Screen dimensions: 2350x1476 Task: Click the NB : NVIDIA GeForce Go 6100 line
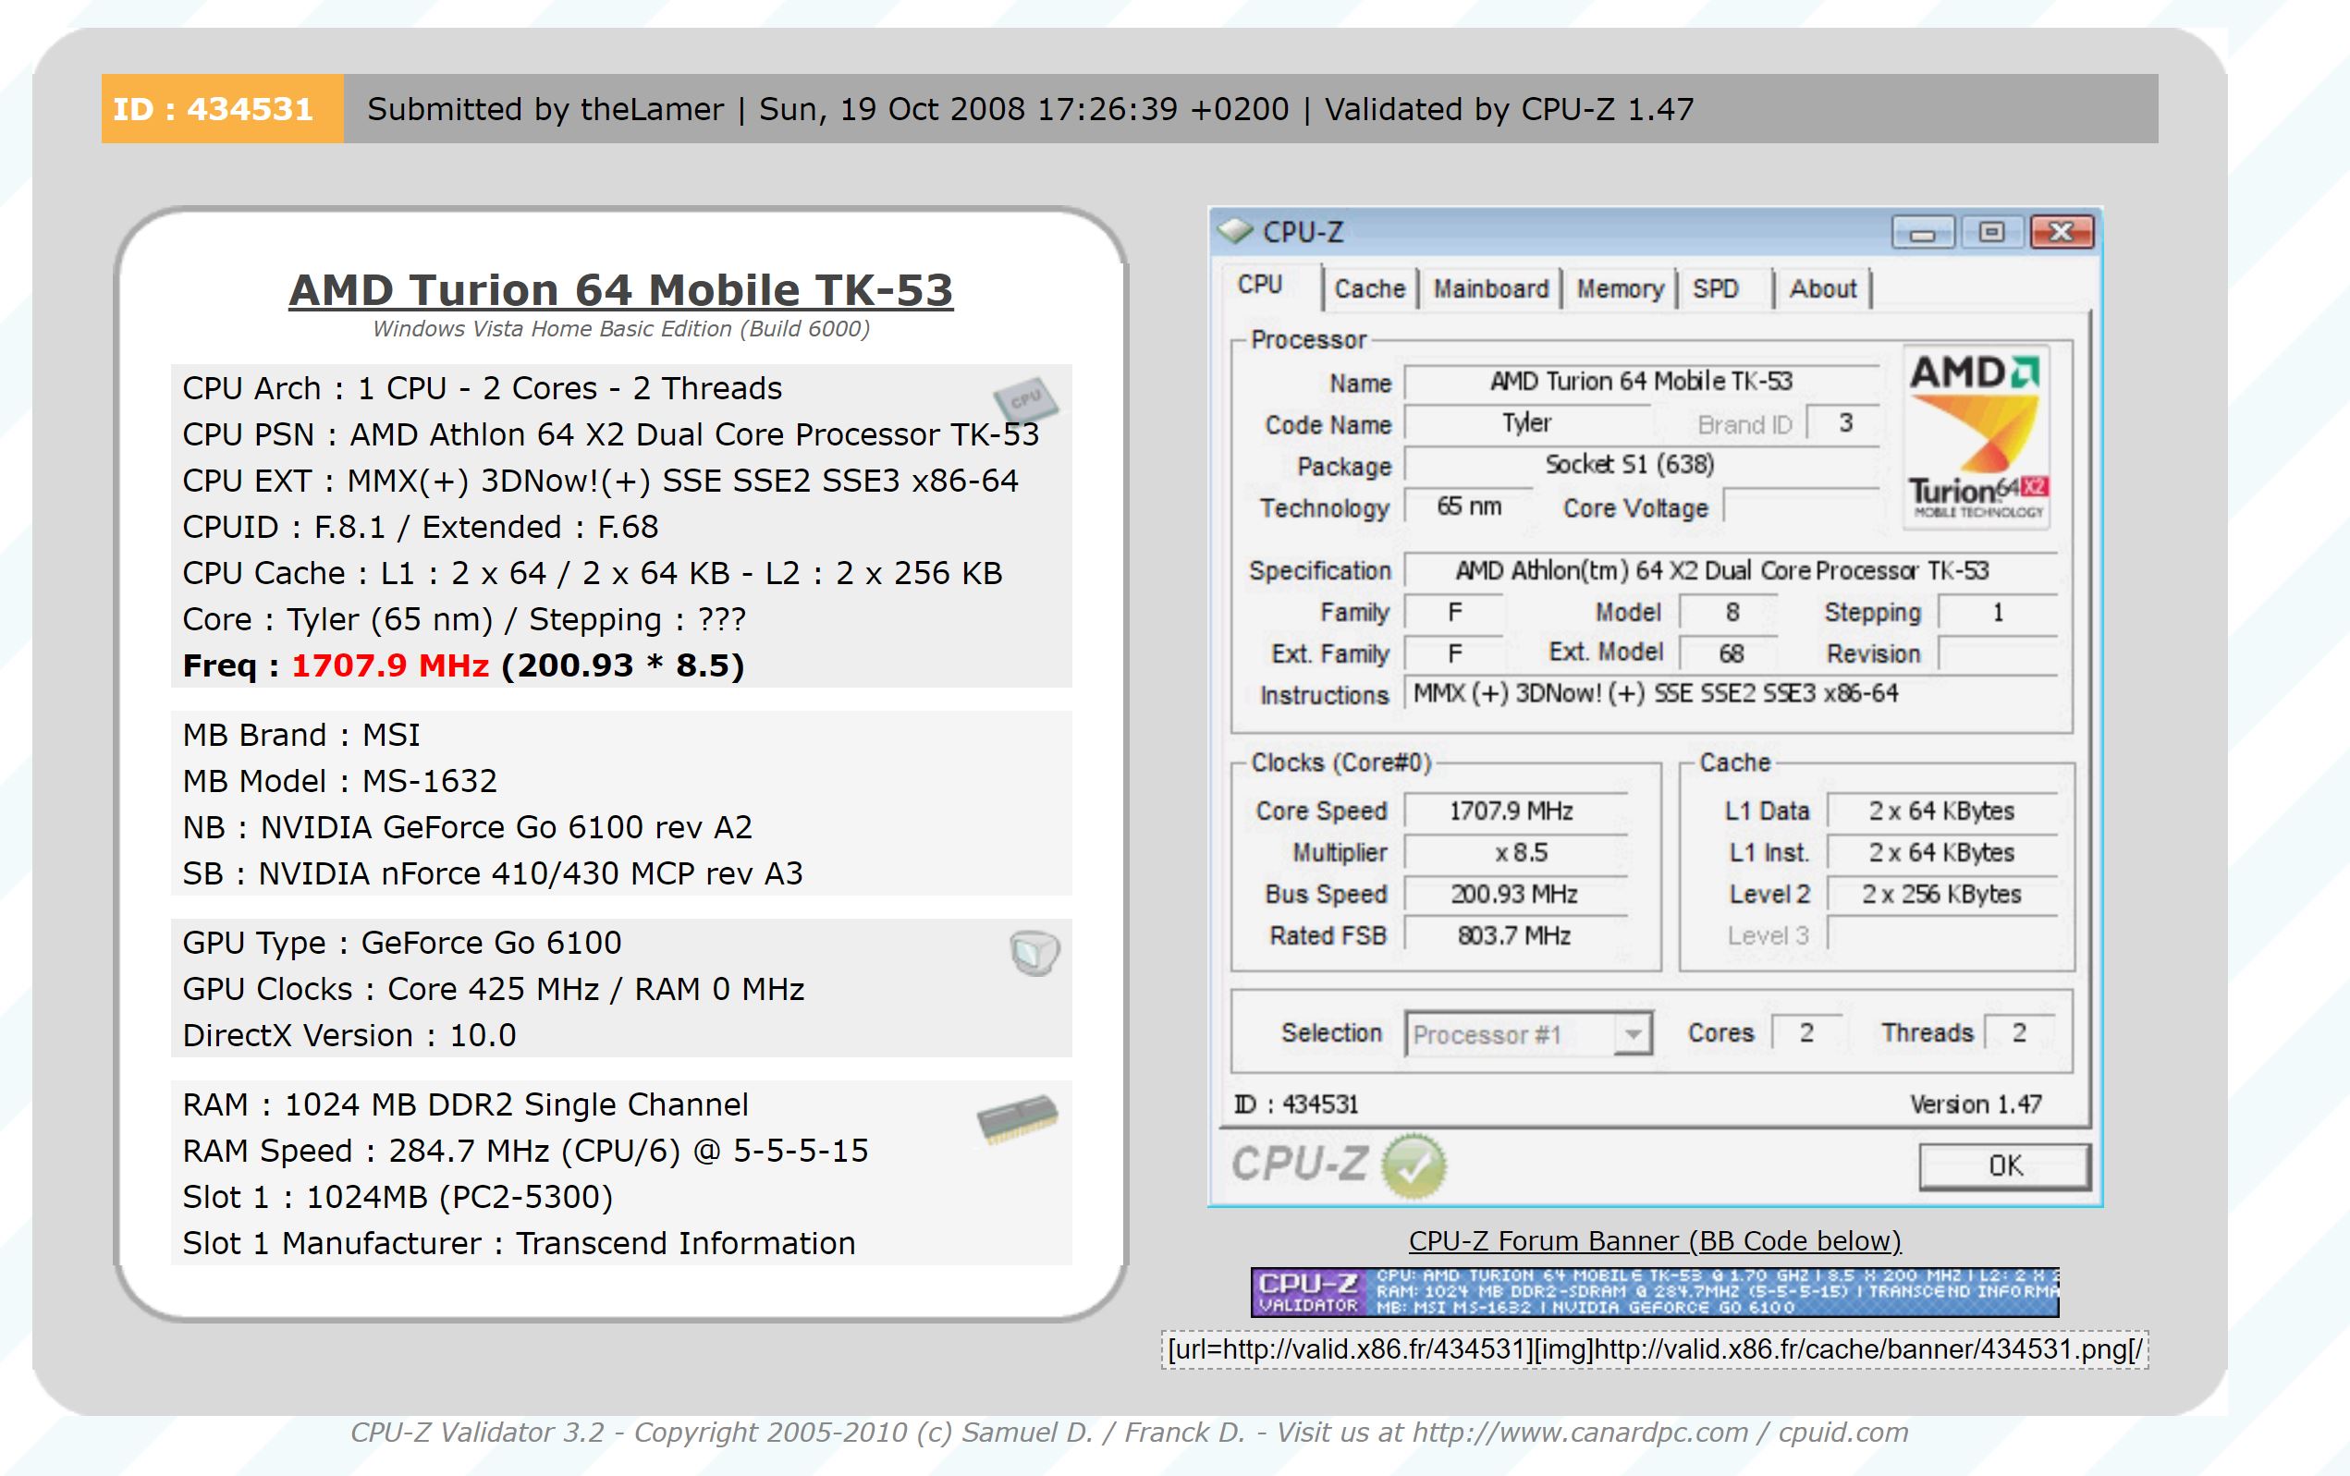point(468,828)
